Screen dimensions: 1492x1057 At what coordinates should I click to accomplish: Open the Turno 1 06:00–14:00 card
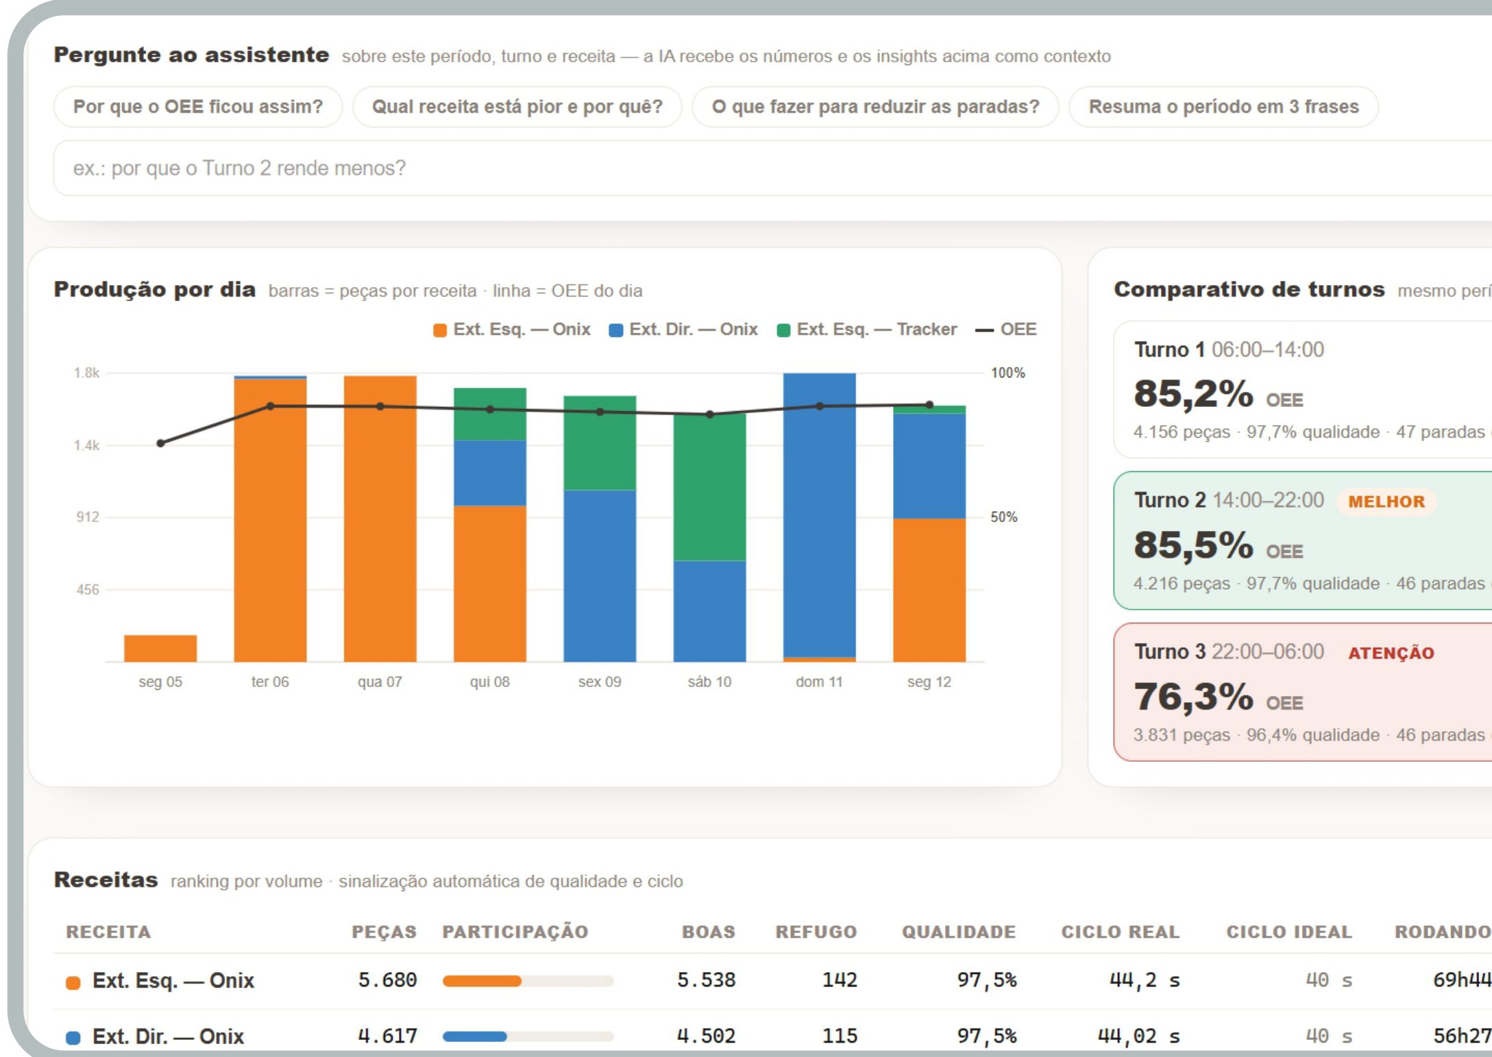tap(1303, 390)
